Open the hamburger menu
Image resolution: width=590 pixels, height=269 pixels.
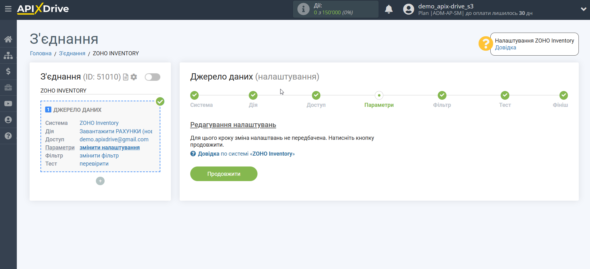(8, 9)
